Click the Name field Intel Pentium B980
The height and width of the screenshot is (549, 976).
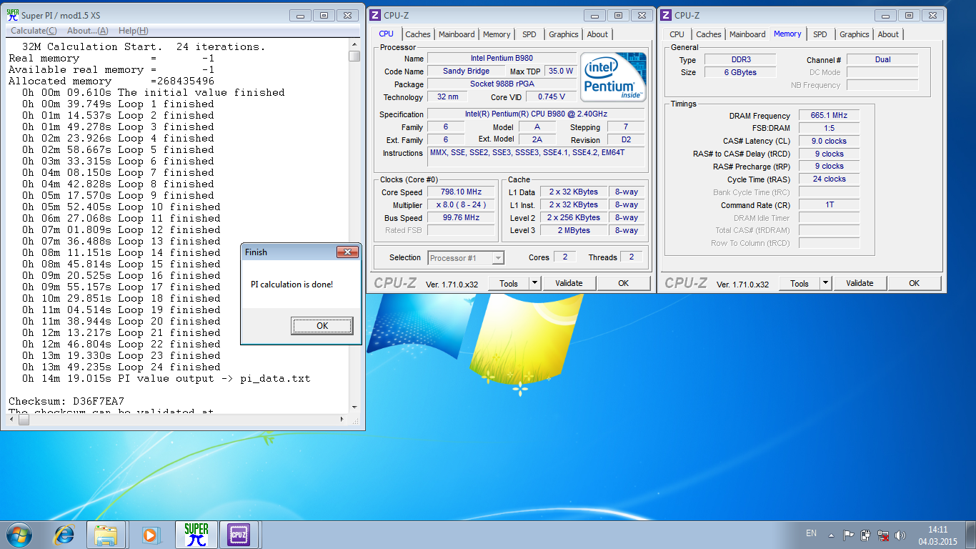point(502,59)
